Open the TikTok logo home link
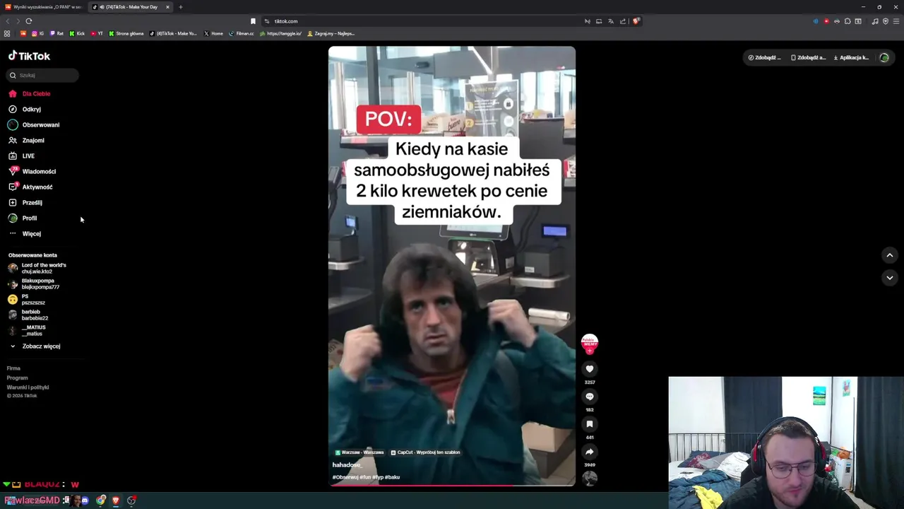The image size is (904, 509). tap(29, 56)
